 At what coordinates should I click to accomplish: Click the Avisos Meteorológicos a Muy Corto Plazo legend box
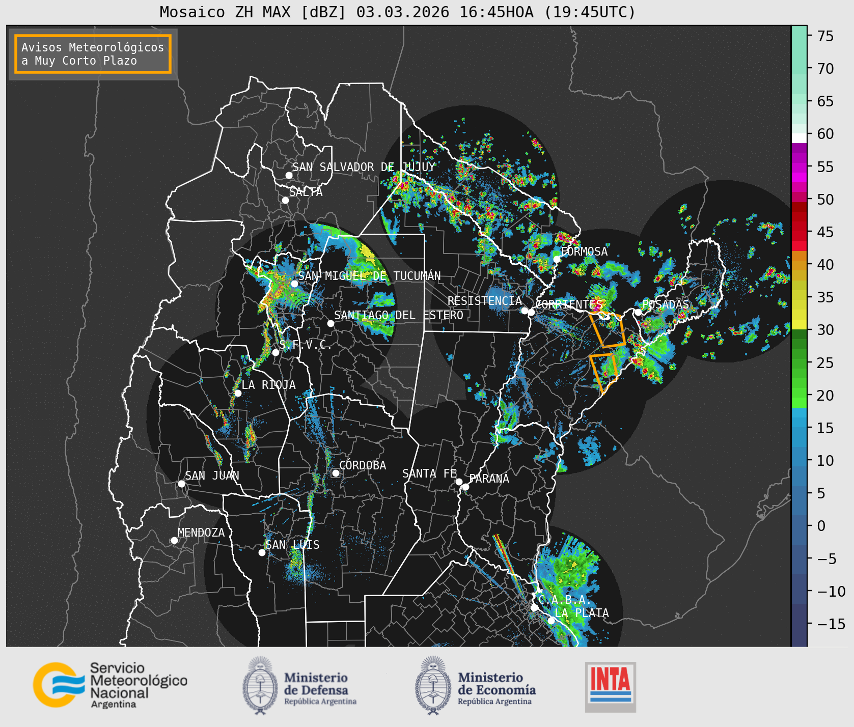[93, 54]
